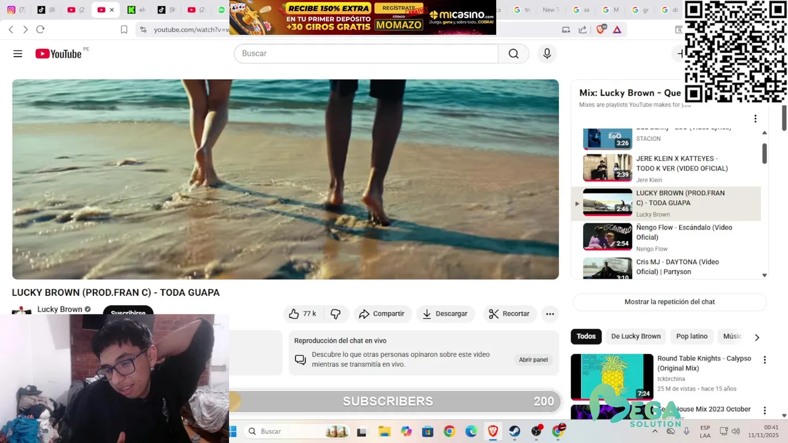This screenshot has height=443, width=788.
Task: Reload the page with the refresh icon
Action: [x=41, y=30]
